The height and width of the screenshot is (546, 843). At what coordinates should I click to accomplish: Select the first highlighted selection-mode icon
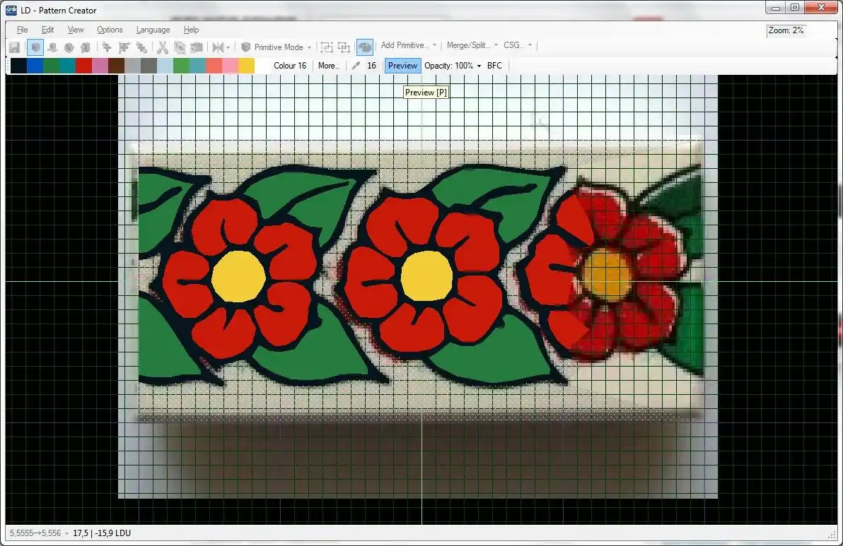click(x=35, y=47)
